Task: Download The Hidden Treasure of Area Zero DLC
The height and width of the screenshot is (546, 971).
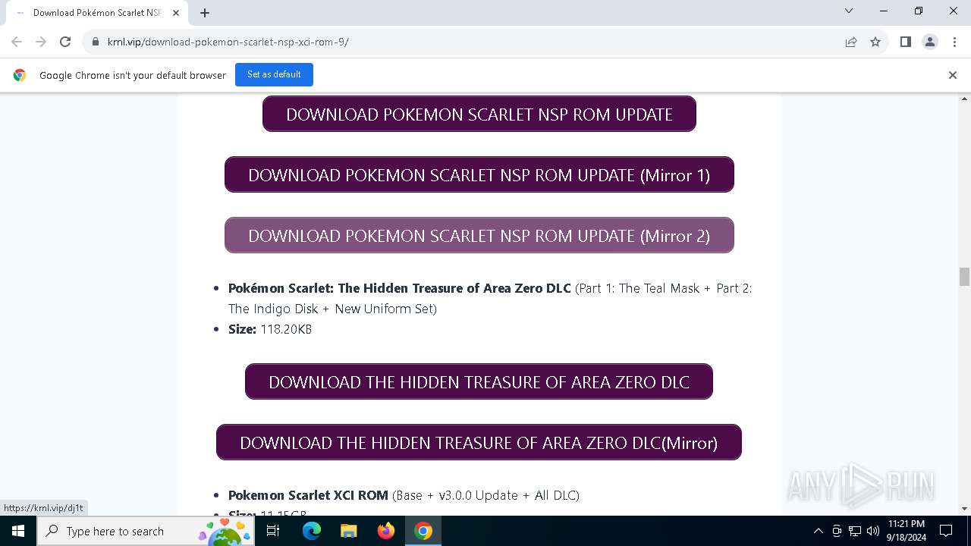Action: (x=479, y=381)
